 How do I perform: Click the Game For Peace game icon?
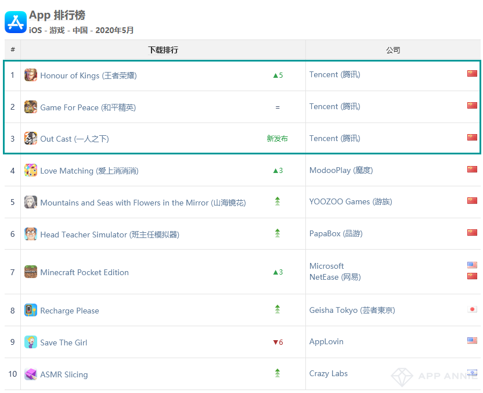coord(31,107)
